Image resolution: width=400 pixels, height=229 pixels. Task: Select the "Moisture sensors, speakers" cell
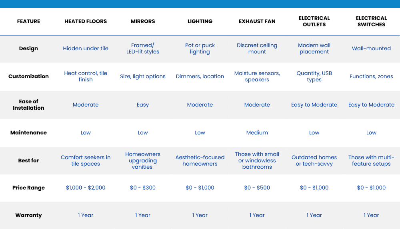tap(257, 77)
